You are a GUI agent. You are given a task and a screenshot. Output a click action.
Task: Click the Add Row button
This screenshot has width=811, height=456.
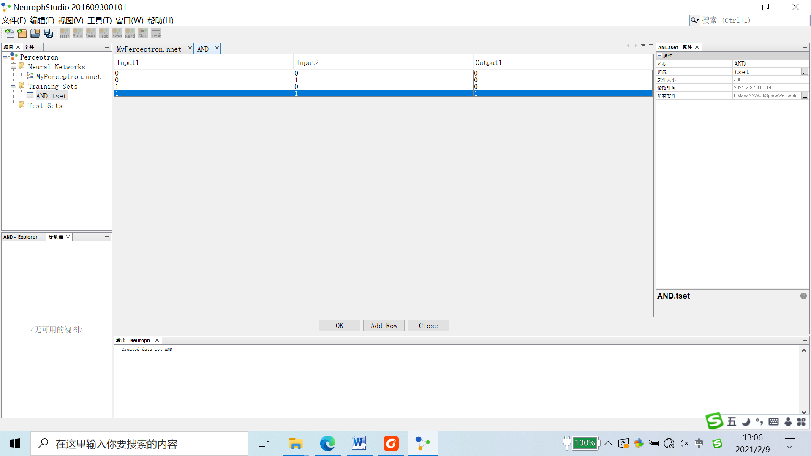(x=384, y=326)
